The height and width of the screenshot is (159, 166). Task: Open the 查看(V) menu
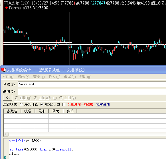(39, 77)
